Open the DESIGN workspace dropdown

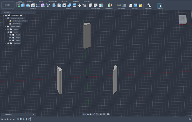8,5
